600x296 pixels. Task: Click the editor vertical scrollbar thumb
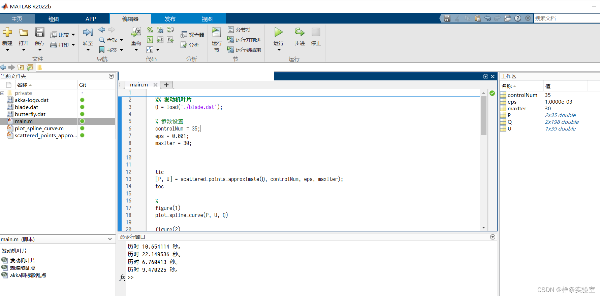(x=483, y=116)
